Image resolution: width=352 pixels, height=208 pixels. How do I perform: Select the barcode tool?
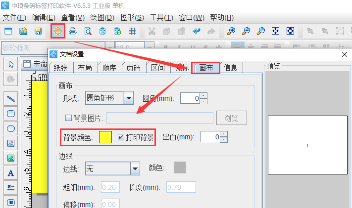(x=11, y=203)
